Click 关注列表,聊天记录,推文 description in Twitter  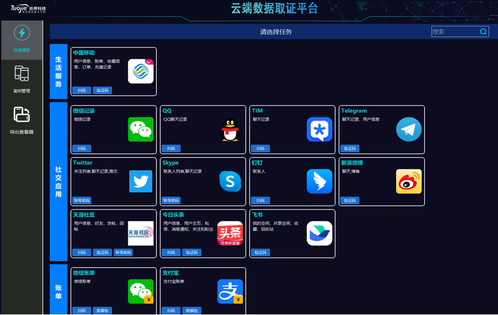click(x=95, y=171)
